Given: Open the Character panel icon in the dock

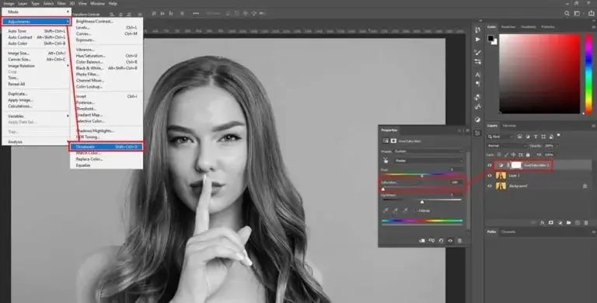Looking at the screenshot, I should [x=478, y=75].
